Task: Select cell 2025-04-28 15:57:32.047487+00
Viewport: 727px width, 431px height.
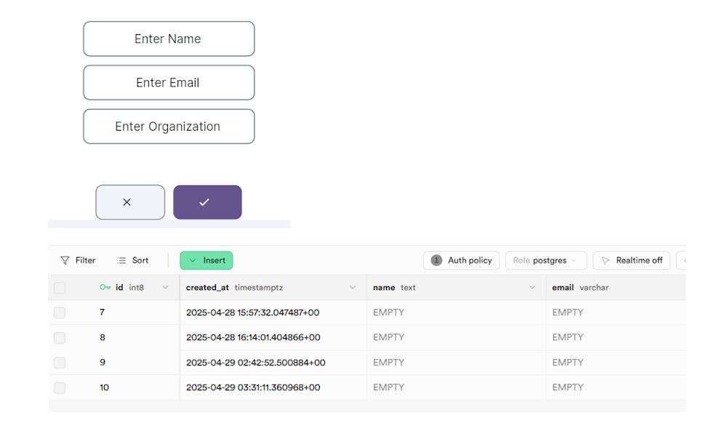Action: click(273, 313)
